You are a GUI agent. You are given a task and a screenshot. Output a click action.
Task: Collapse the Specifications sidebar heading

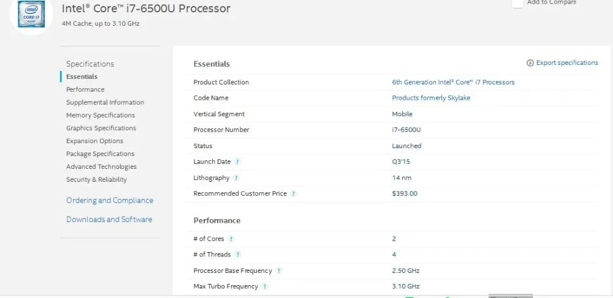(x=90, y=64)
